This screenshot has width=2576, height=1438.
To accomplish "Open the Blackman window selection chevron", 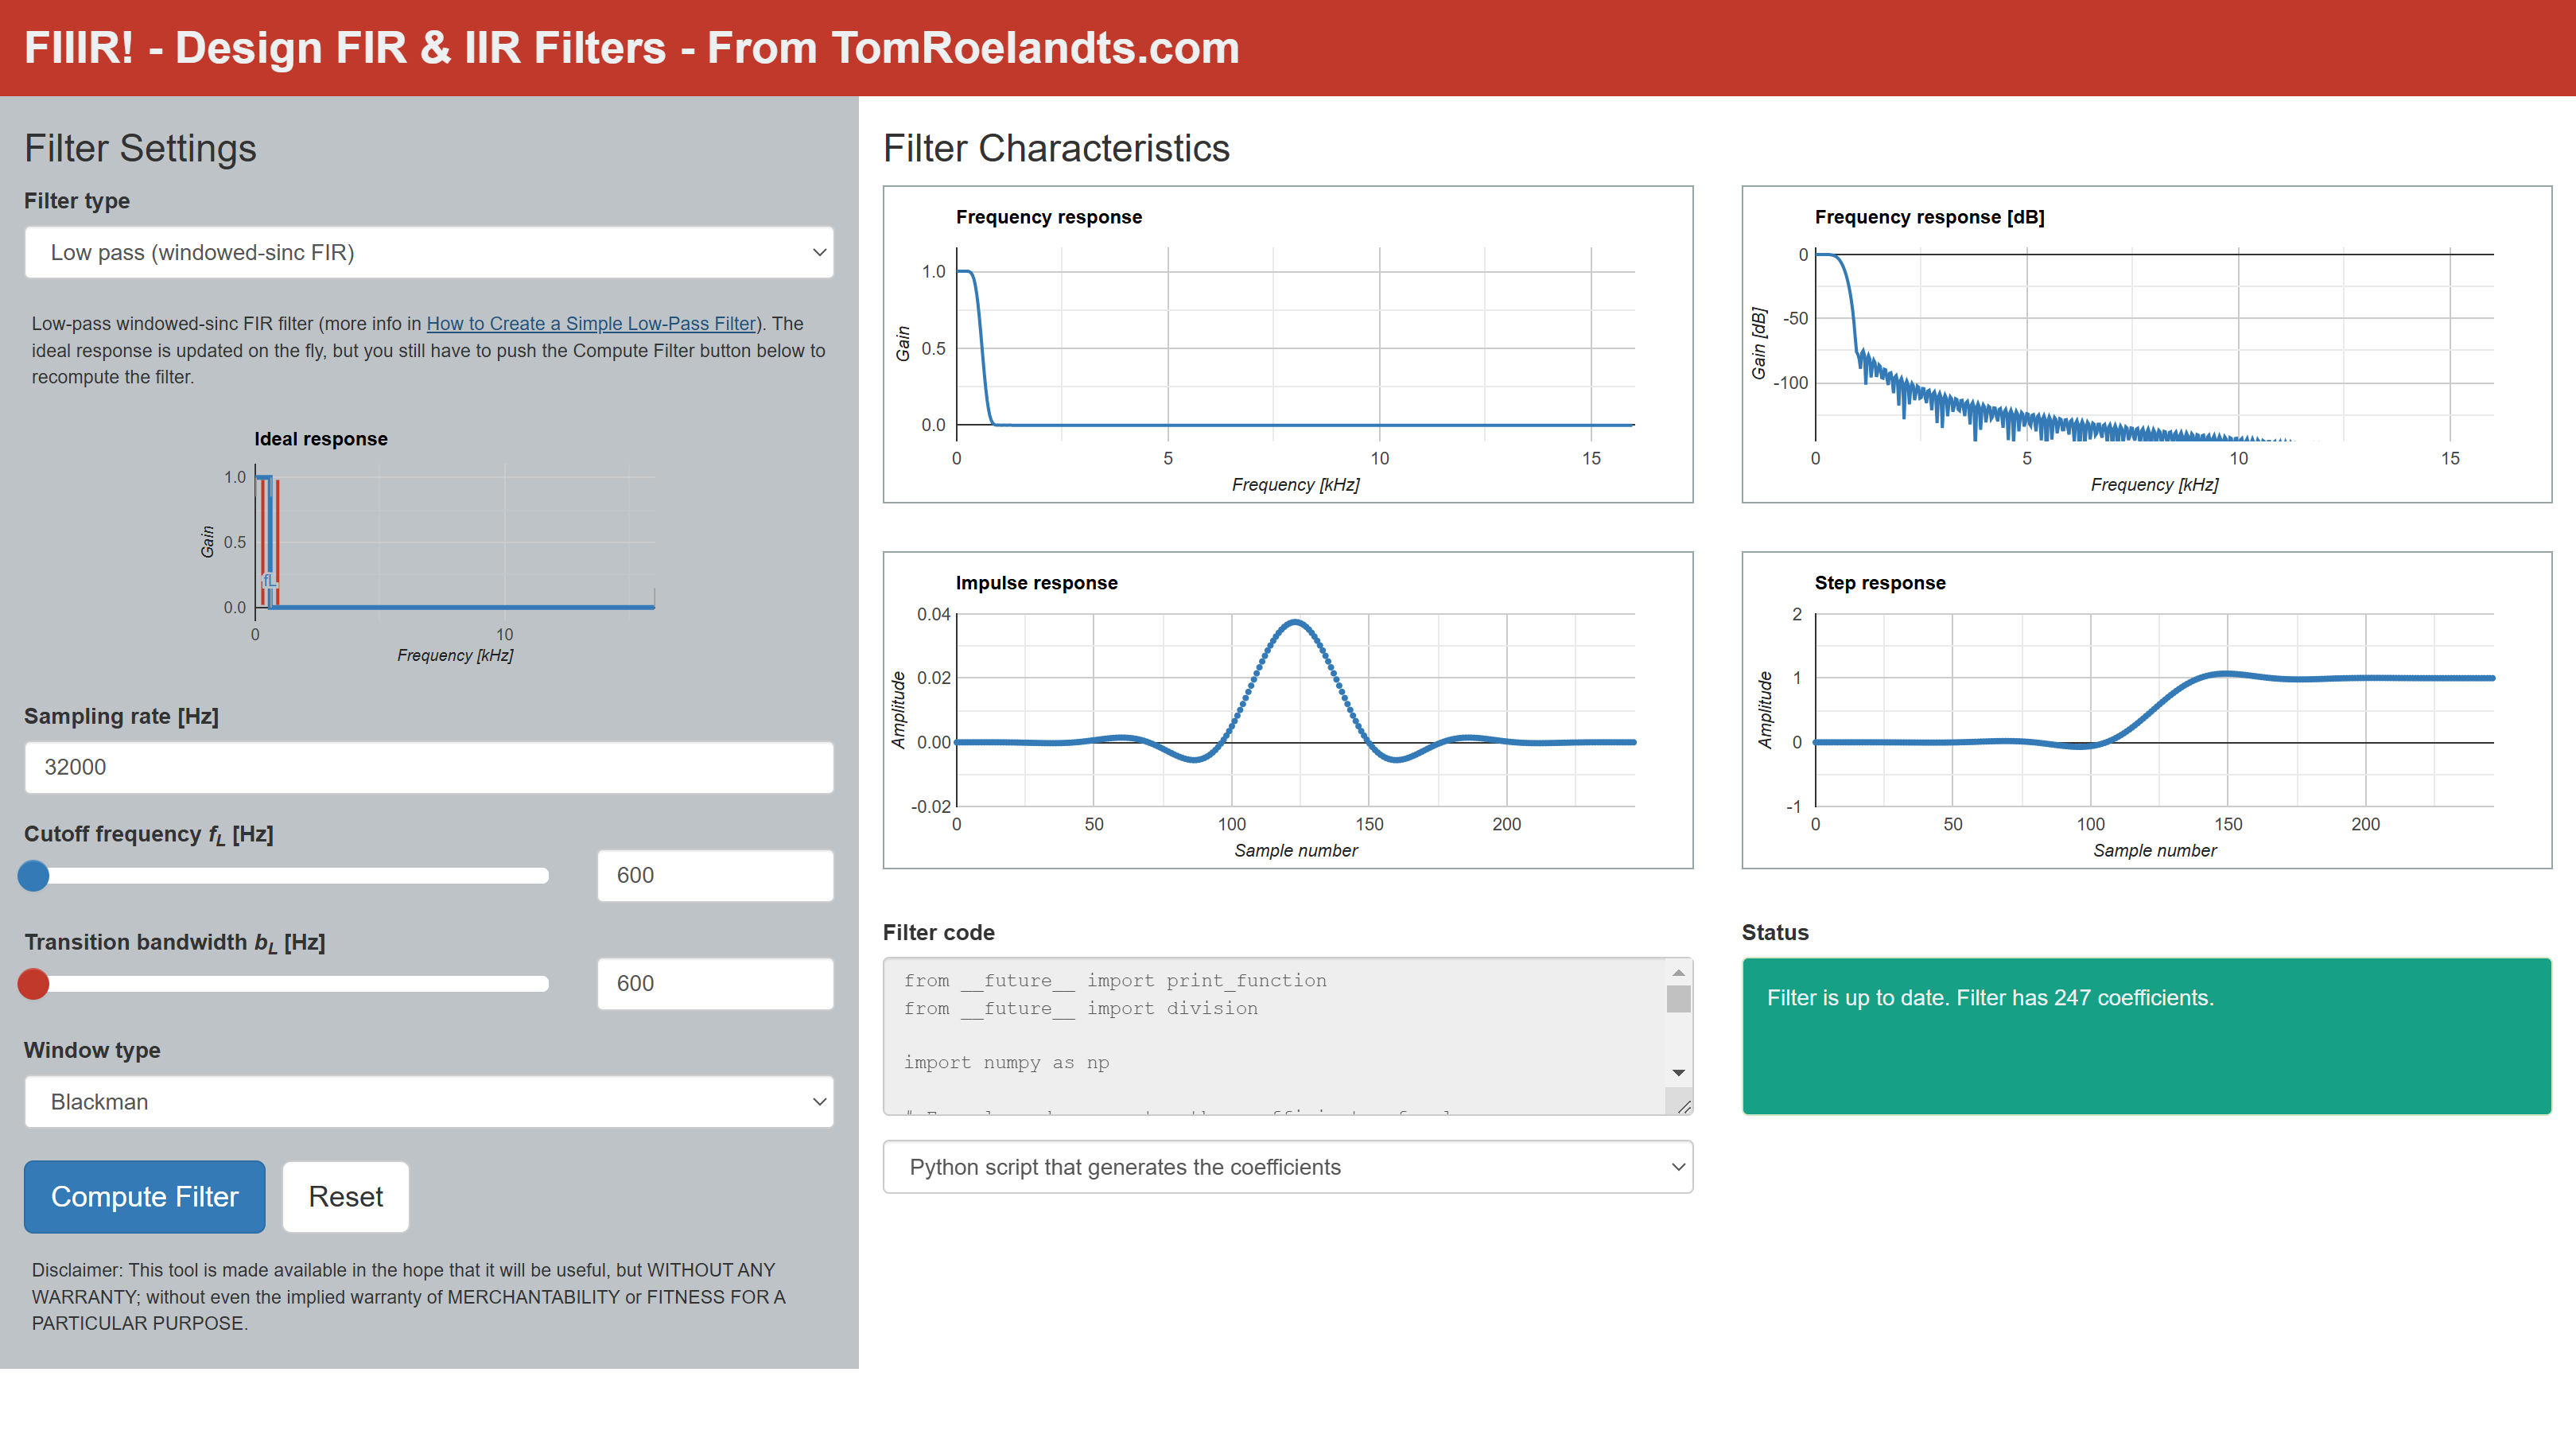I will [x=819, y=1101].
